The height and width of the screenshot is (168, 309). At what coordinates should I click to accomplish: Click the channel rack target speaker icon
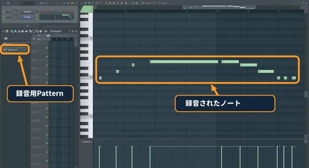(41, 3)
